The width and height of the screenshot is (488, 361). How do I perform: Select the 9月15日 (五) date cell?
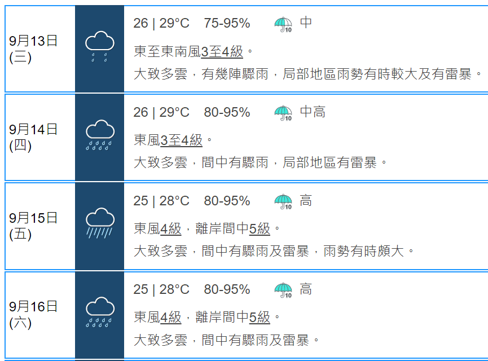40,226
